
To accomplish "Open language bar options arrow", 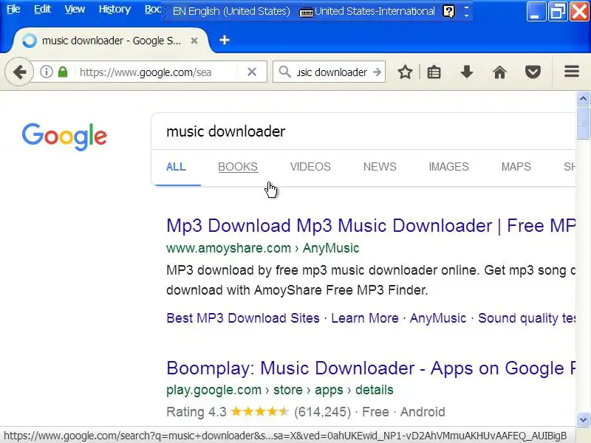I will [466, 11].
